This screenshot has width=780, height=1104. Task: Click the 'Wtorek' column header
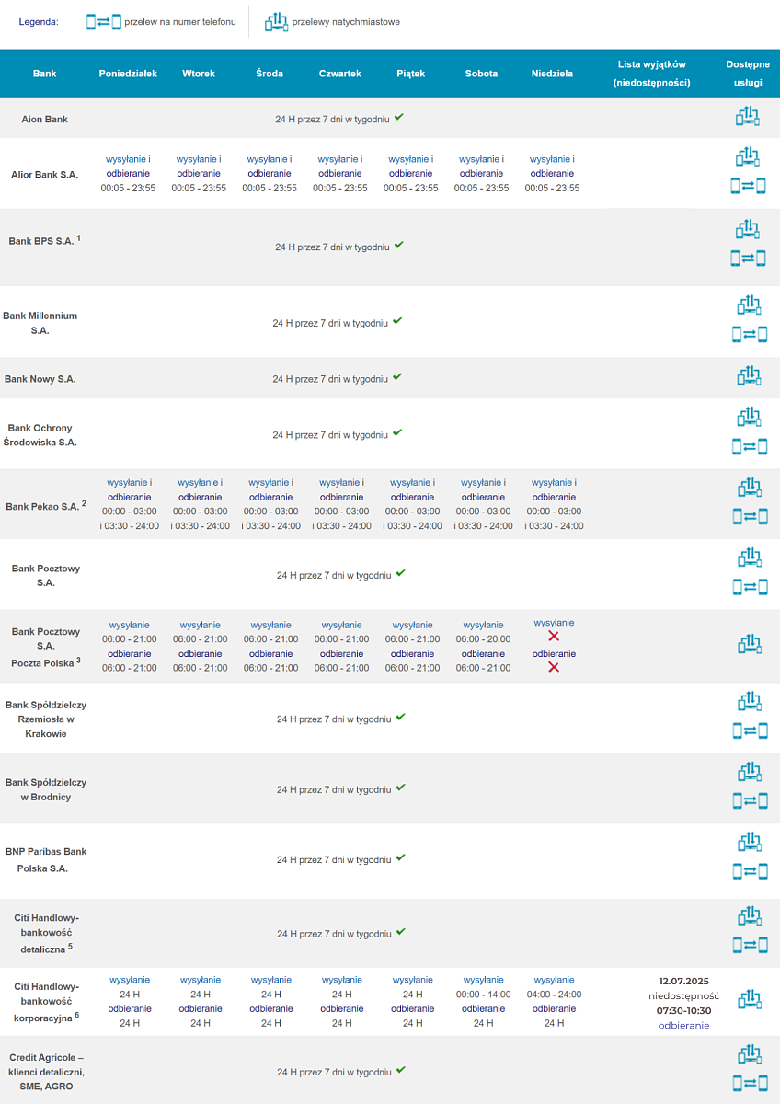[199, 74]
